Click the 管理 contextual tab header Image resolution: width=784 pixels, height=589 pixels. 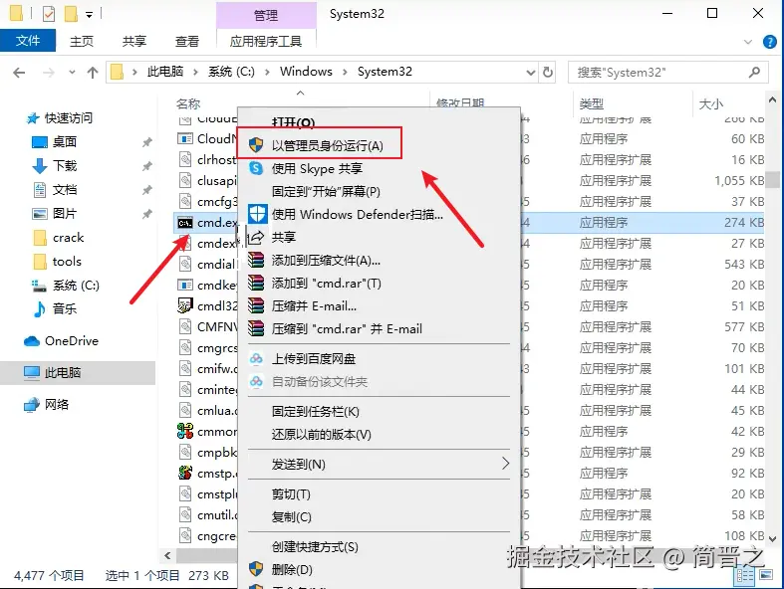point(266,16)
